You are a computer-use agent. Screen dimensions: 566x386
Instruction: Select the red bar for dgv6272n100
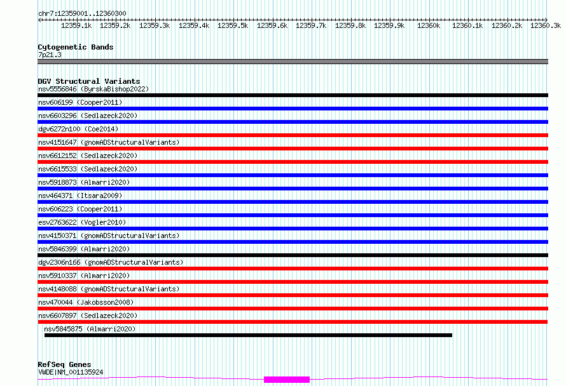click(x=293, y=135)
